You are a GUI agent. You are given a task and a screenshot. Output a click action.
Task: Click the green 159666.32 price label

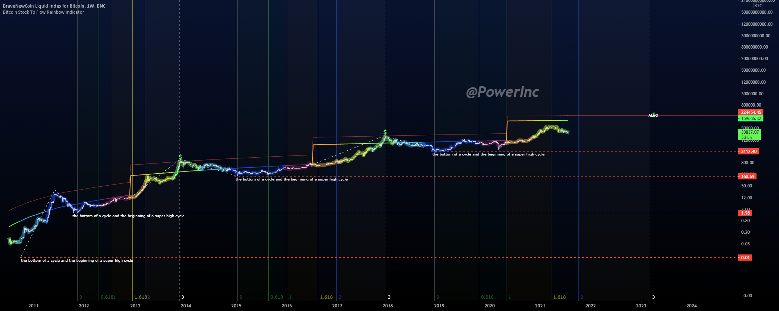750,119
